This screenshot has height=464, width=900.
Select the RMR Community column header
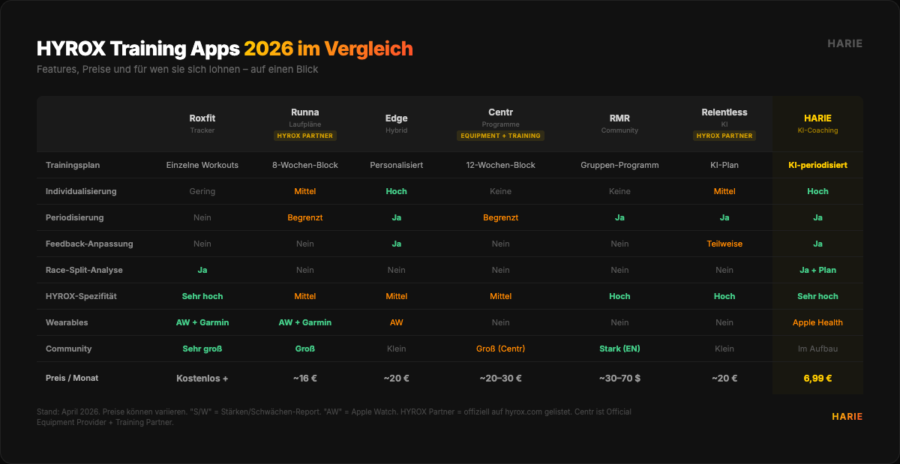pos(619,118)
